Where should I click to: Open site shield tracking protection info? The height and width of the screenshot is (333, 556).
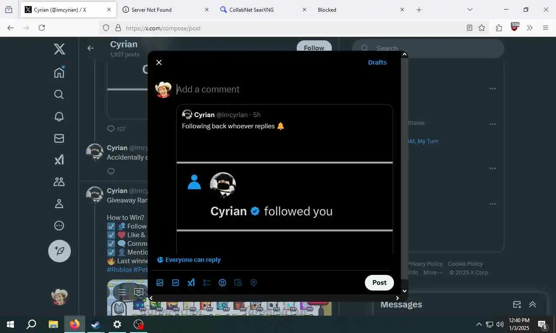106,28
